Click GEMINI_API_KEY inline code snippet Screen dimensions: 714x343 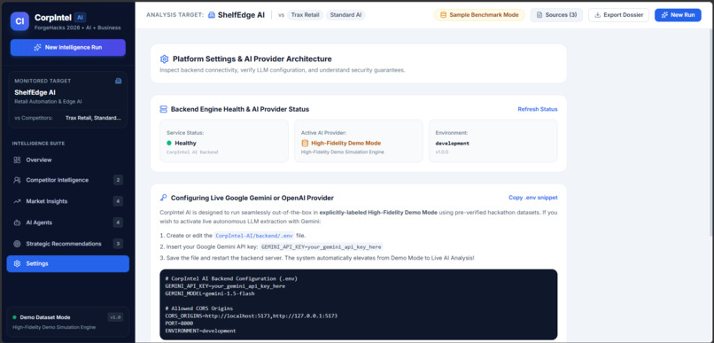tap(322, 247)
